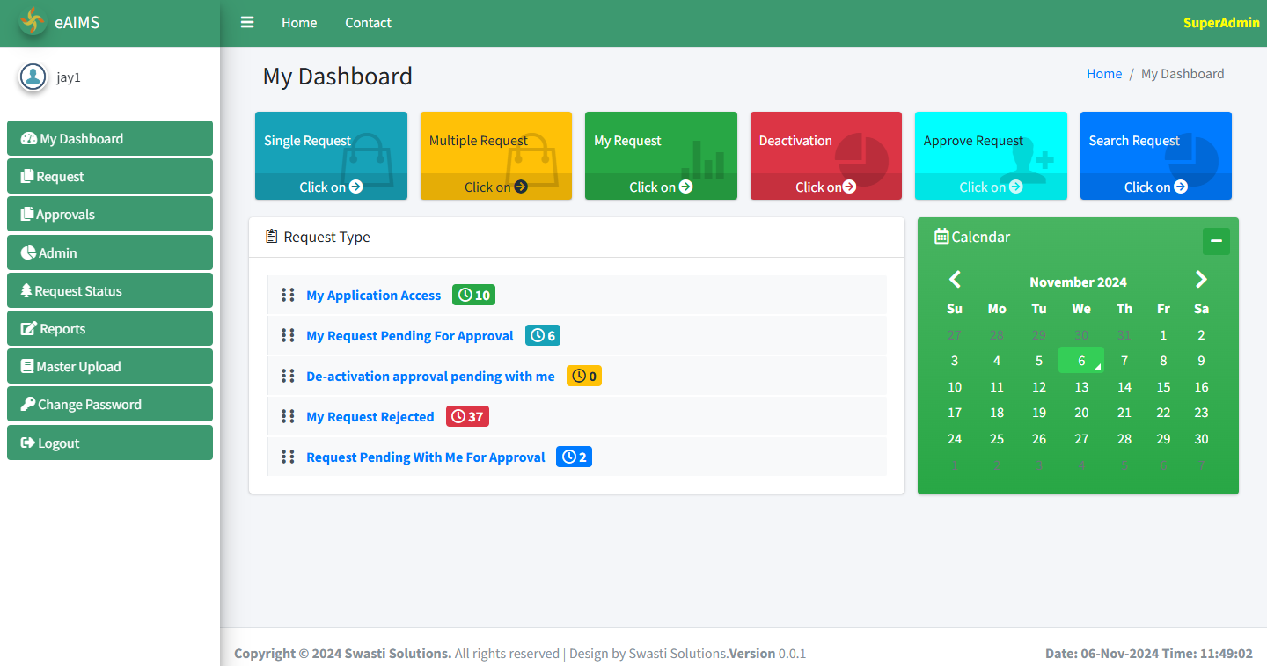Select November 15 in the calendar
The height and width of the screenshot is (666, 1267).
(1163, 387)
